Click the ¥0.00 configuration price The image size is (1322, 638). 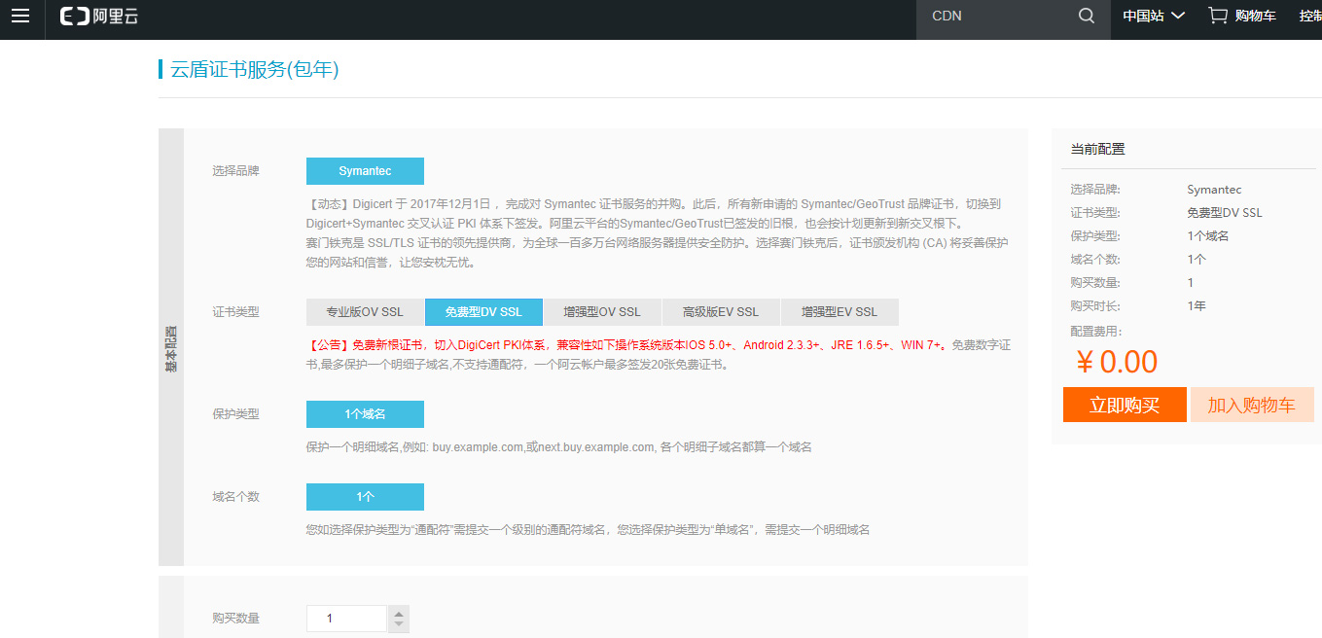tap(1116, 362)
